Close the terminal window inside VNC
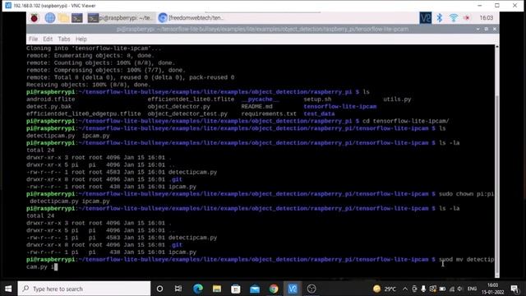This screenshot has width=526, height=296. tap(495, 30)
